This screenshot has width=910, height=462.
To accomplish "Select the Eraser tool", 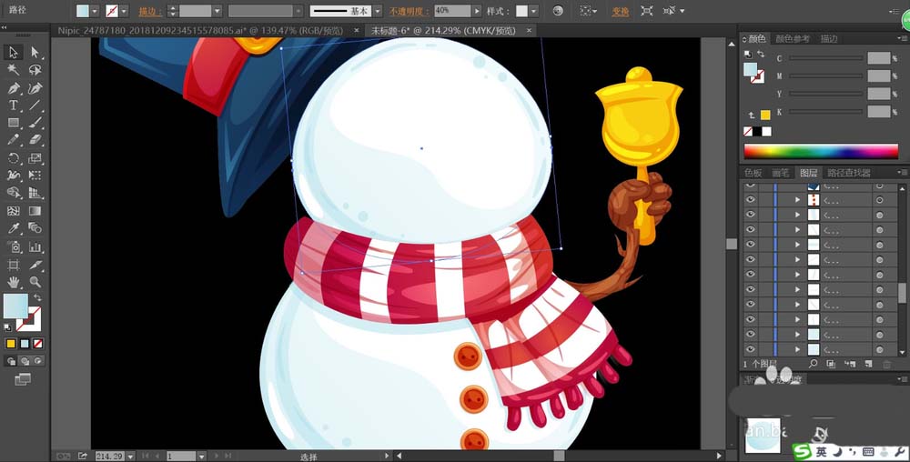I will click(x=35, y=140).
